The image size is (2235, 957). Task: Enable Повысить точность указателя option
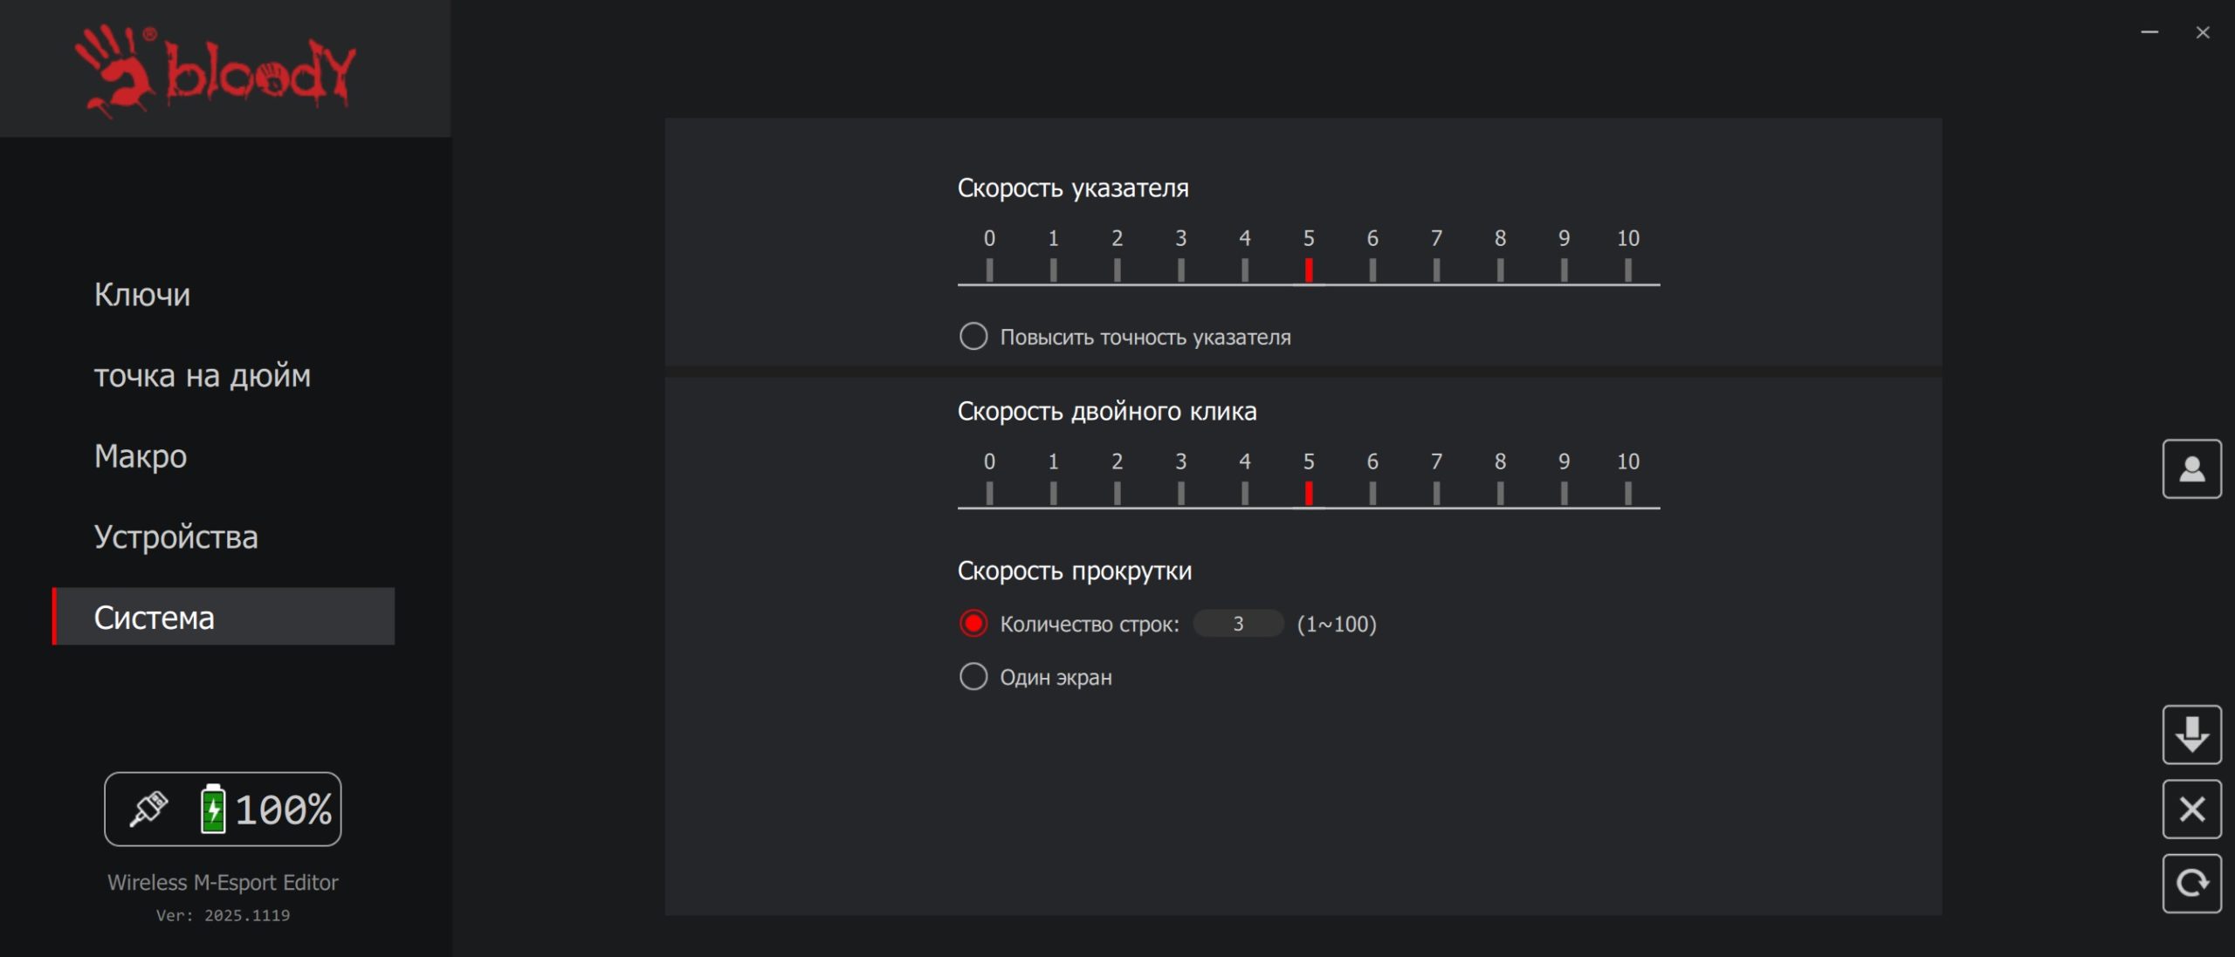(x=973, y=337)
